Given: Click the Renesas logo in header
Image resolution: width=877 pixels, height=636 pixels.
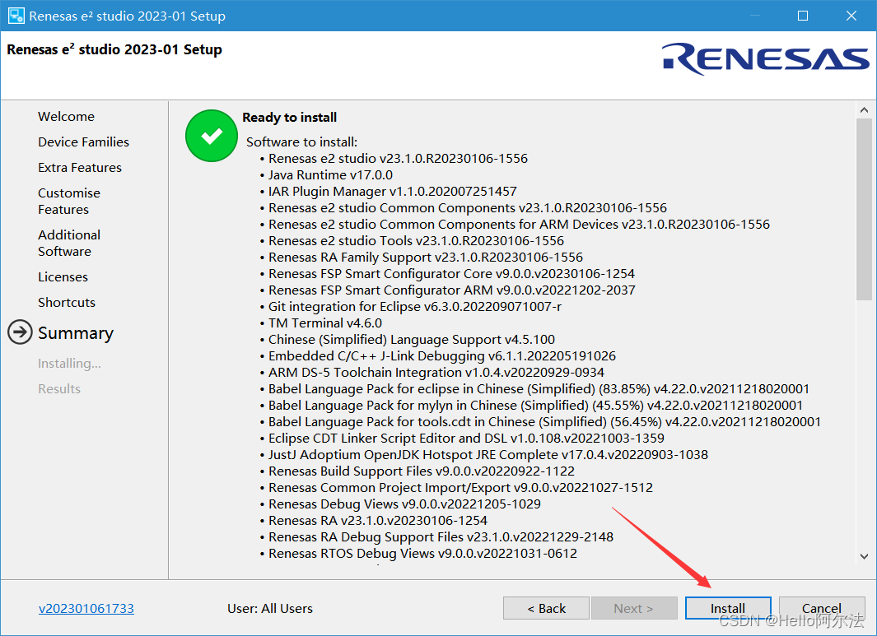Looking at the screenshot, I should [x=766, y=58].
